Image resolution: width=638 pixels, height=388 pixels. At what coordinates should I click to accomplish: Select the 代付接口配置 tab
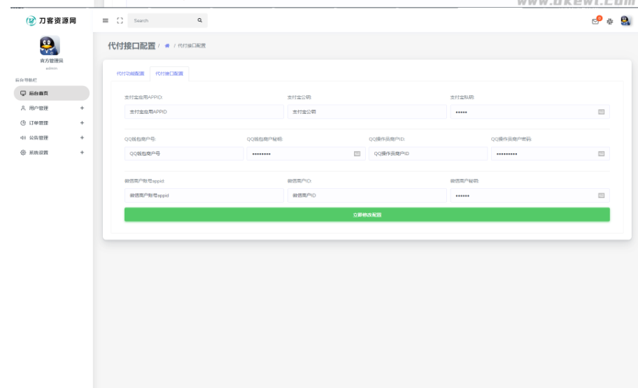(169, 73)
